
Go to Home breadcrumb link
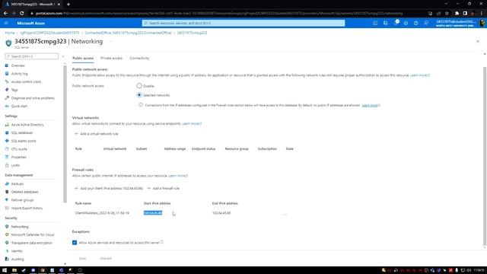10,33
